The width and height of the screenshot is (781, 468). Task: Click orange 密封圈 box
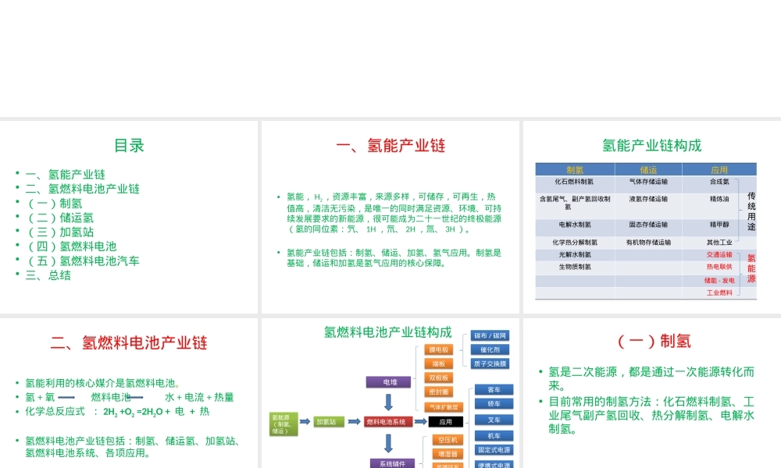(439, 392)
